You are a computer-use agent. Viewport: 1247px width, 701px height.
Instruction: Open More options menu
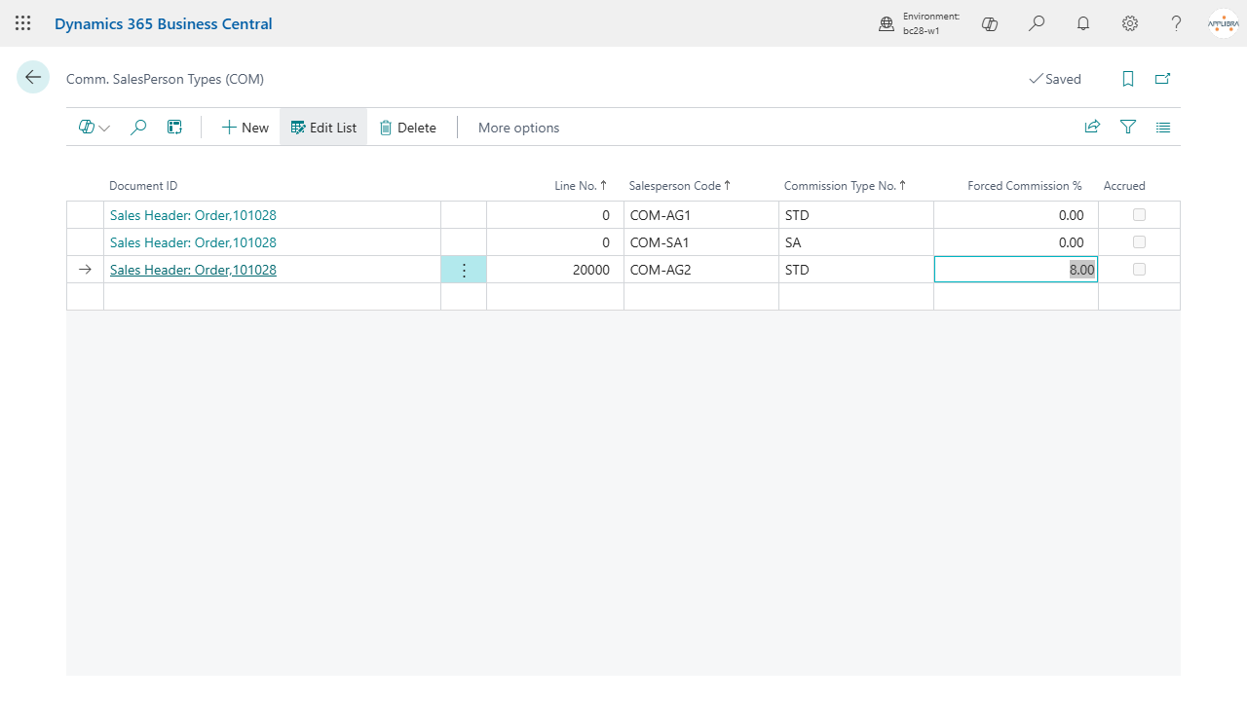coord(518,128)
